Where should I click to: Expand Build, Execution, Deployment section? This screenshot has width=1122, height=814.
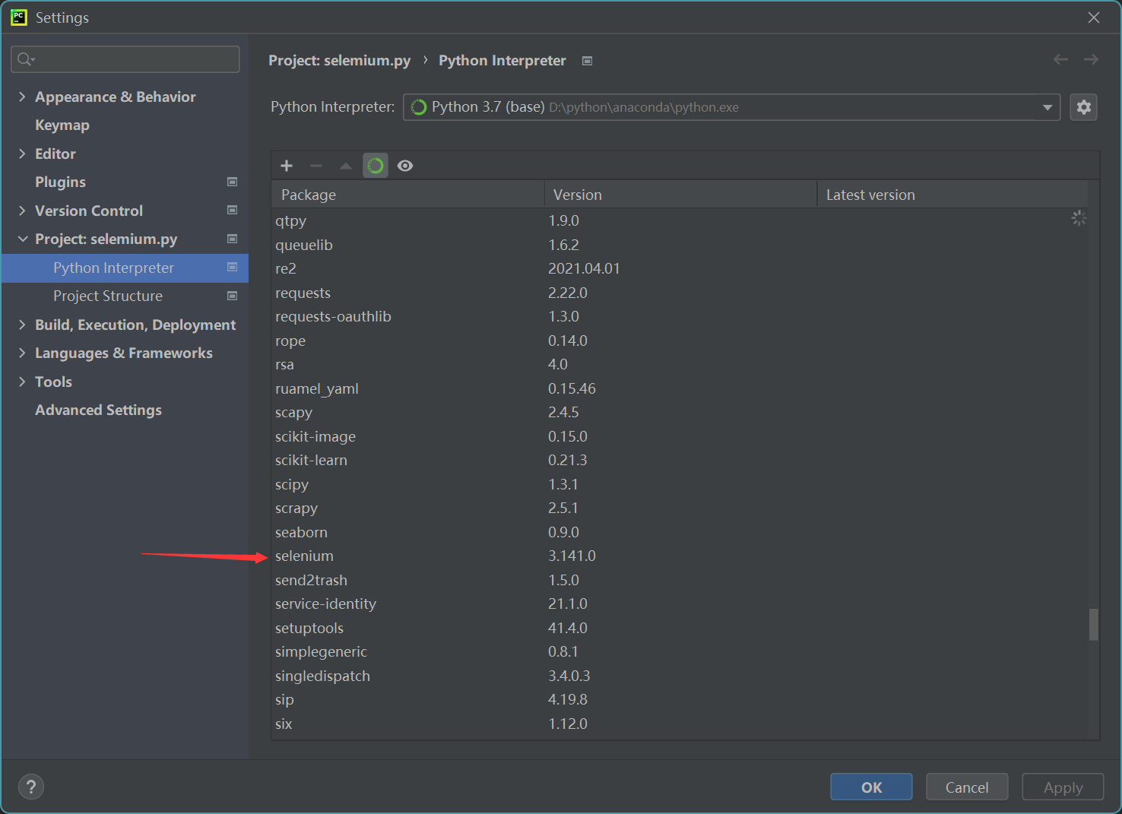[x=22, y=325]
